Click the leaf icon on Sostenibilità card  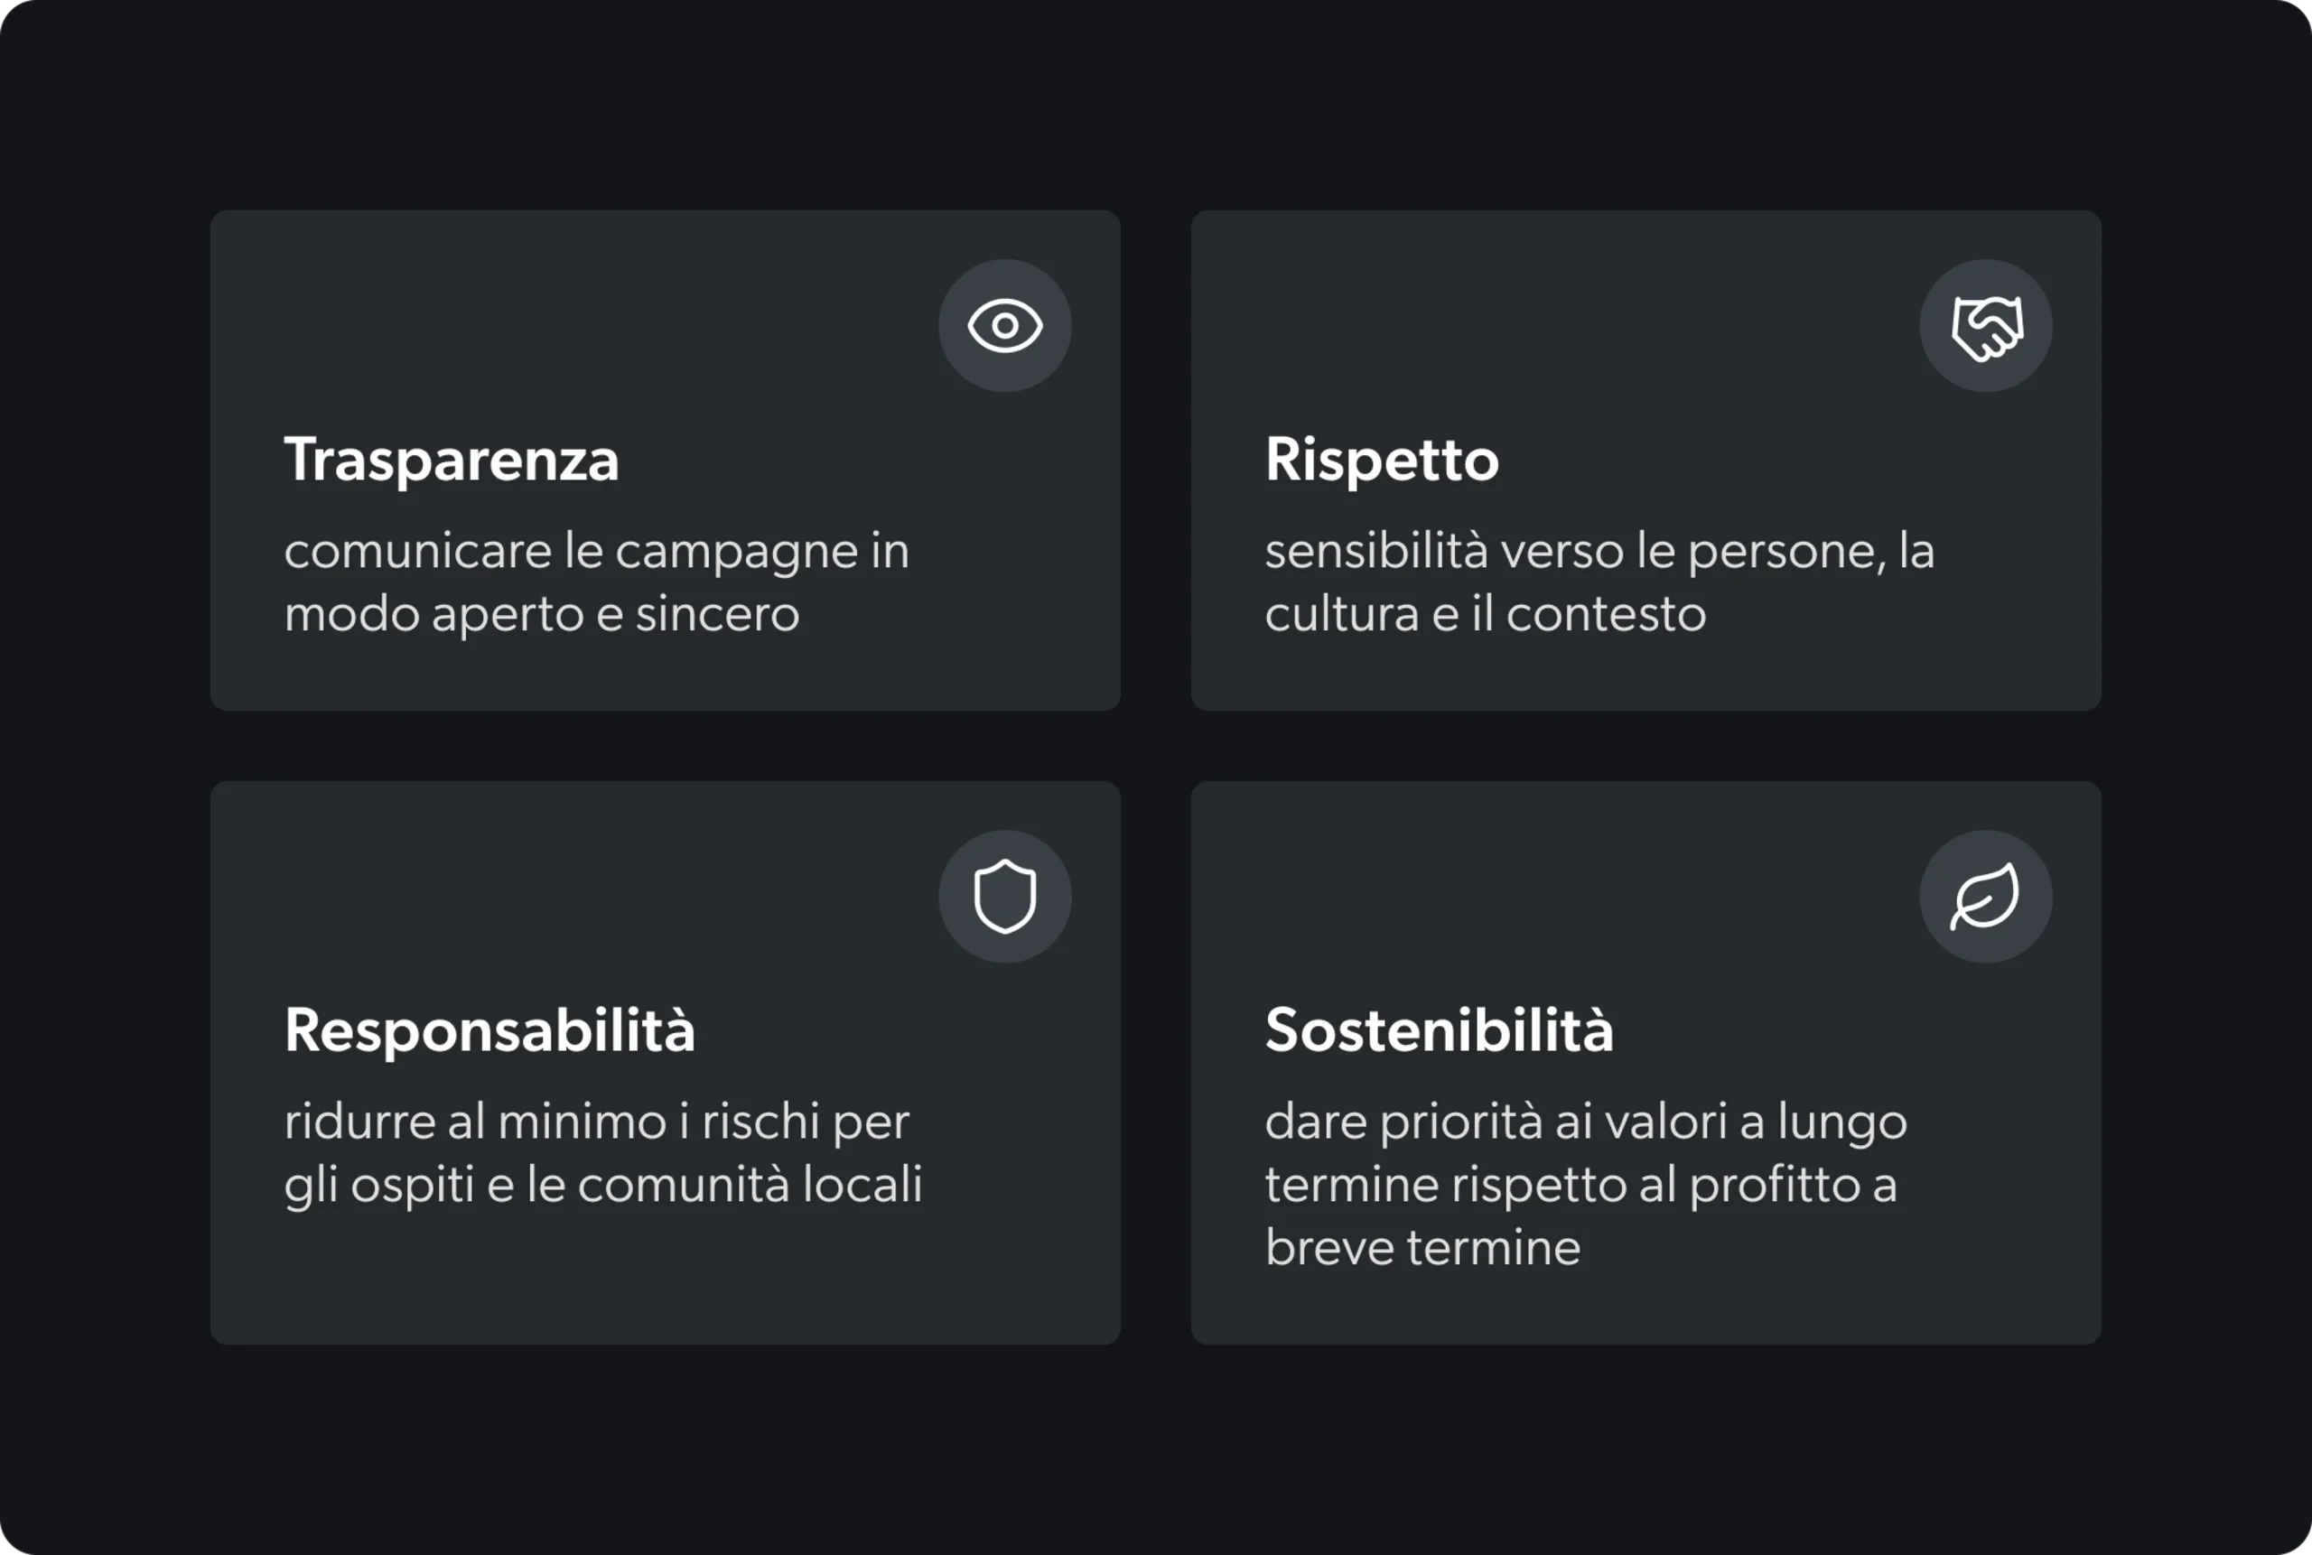tap(1986, 897)
